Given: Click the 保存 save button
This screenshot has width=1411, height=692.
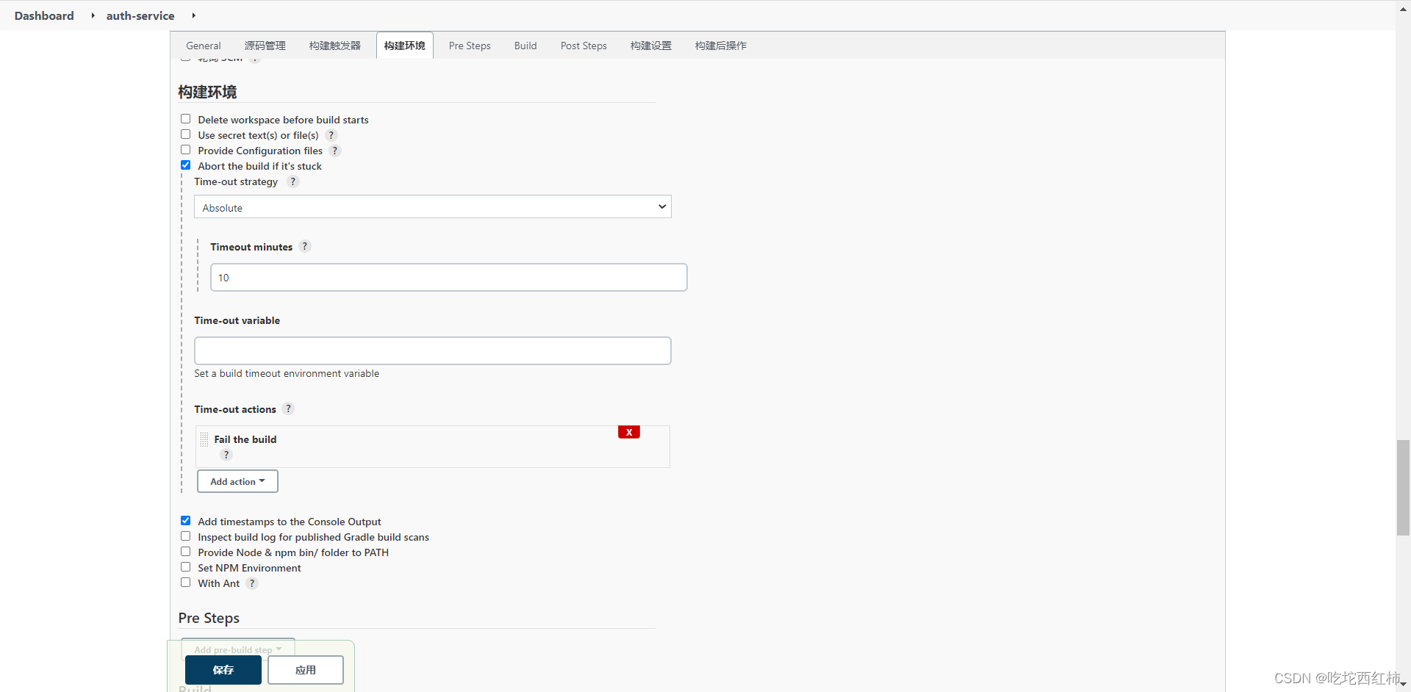Looking at the screenshot, I should (223, 670).
